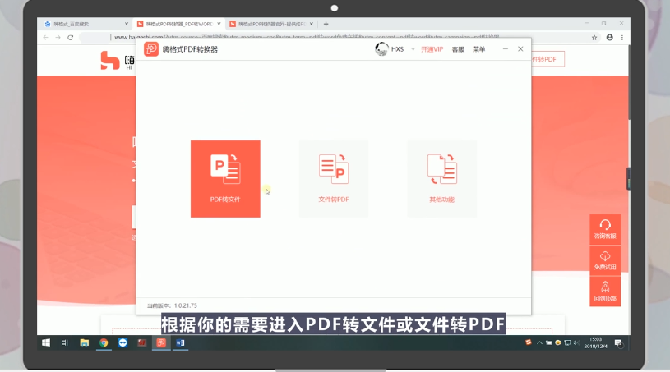Screen dimensions: 670x372
Task: Minimize the PDF converter window
Action: 505,49
